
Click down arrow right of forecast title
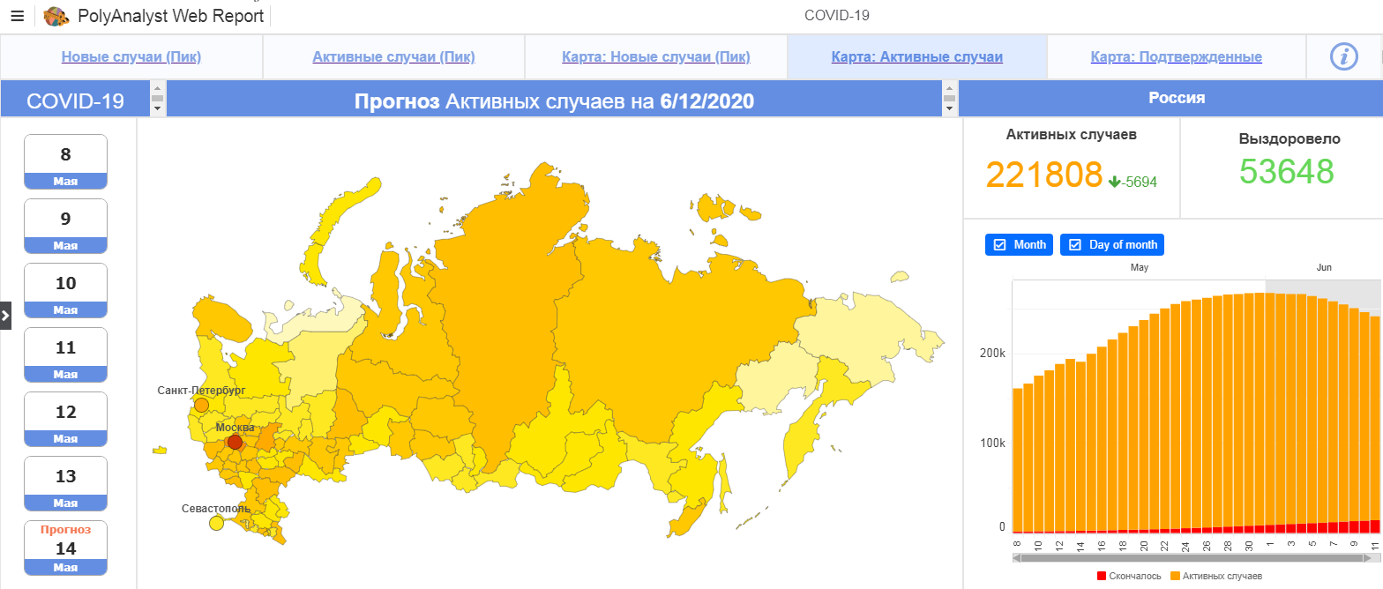point(950,109)
